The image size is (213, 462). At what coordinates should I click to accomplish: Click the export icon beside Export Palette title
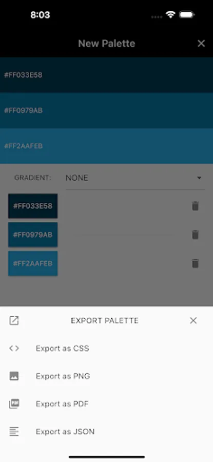(x=14, y=320)
